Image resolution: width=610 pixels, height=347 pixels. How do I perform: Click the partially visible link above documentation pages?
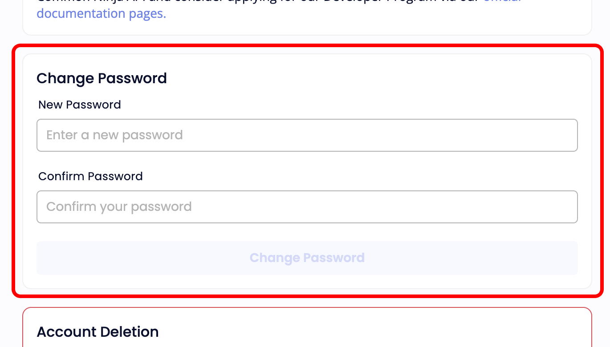(x=502, y=1)
